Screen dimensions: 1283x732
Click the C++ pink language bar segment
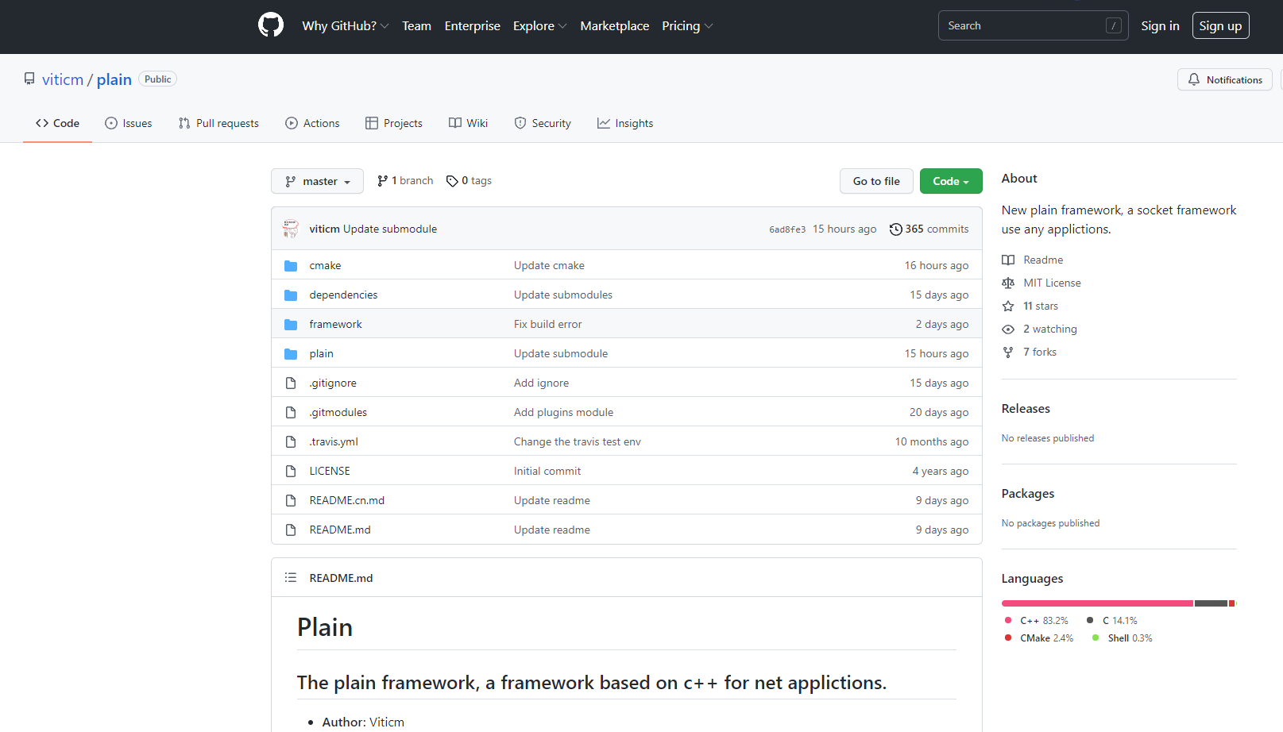[x=1097, y=603]
